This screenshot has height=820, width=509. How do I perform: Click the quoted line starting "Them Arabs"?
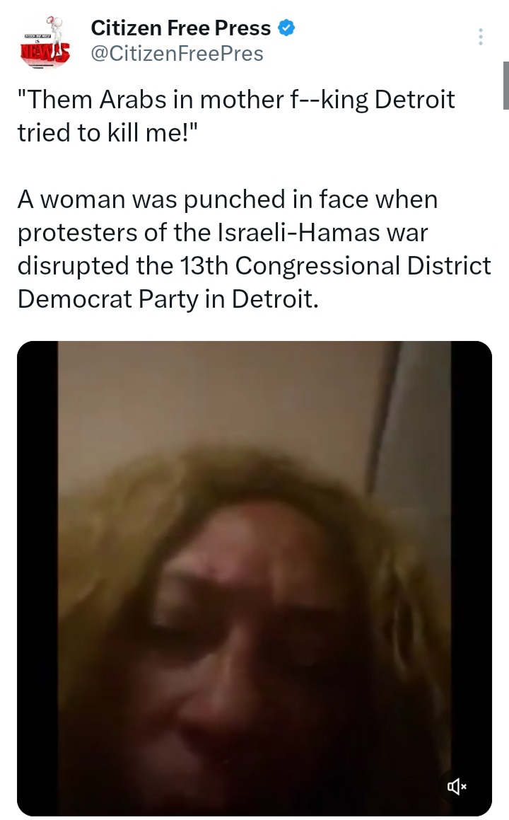[236, 99]
